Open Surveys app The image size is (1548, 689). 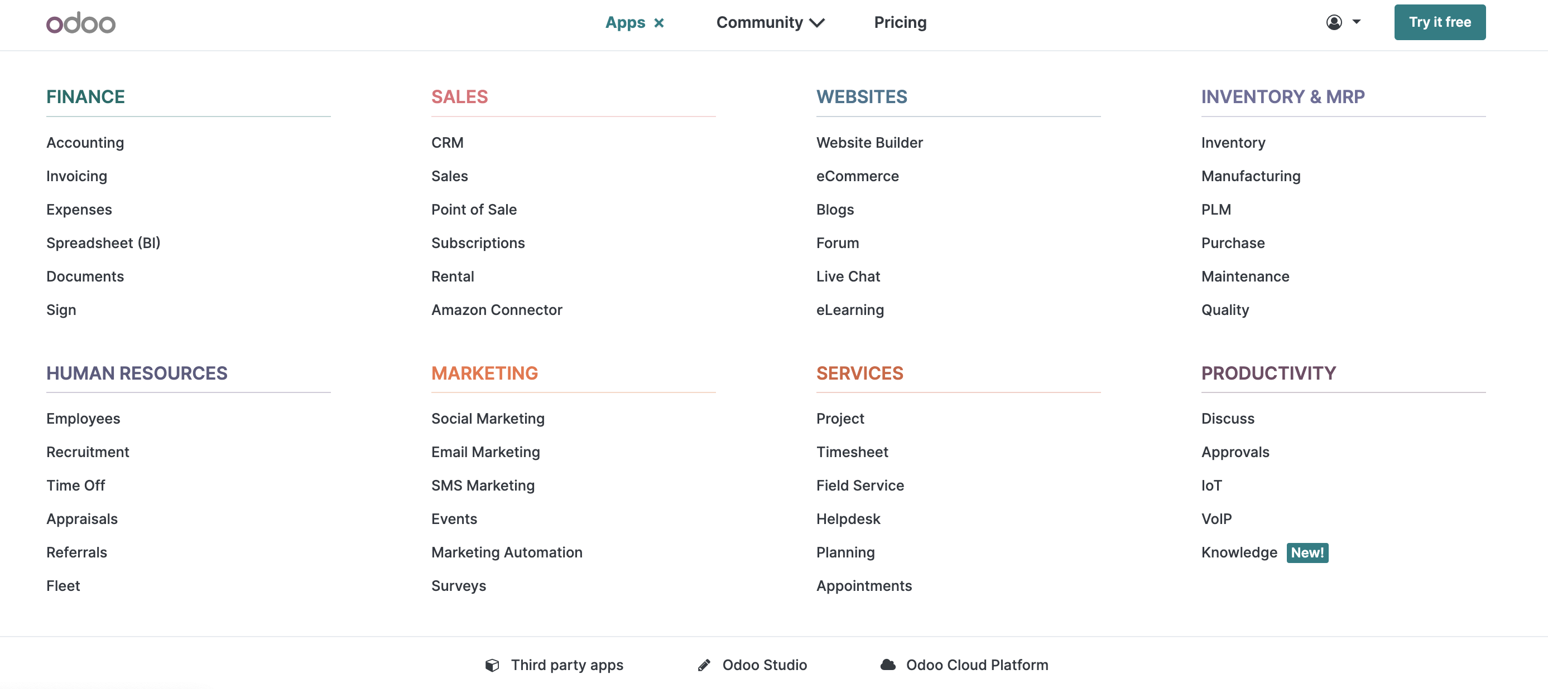click(459, 586)
